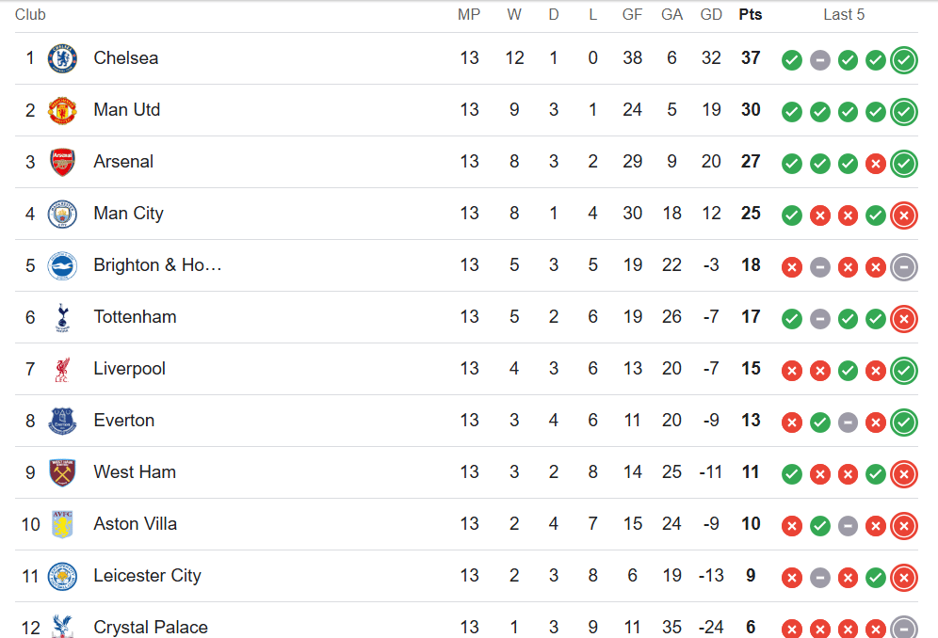Click the Tottenham cockerel crest
Viewport: 938px width, 638px height.
tap(62, 317)
